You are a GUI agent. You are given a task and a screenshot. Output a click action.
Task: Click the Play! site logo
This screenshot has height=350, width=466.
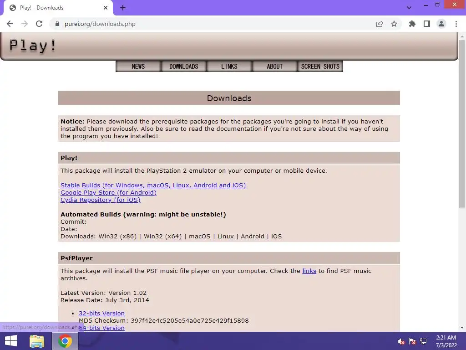coord(33,46)
